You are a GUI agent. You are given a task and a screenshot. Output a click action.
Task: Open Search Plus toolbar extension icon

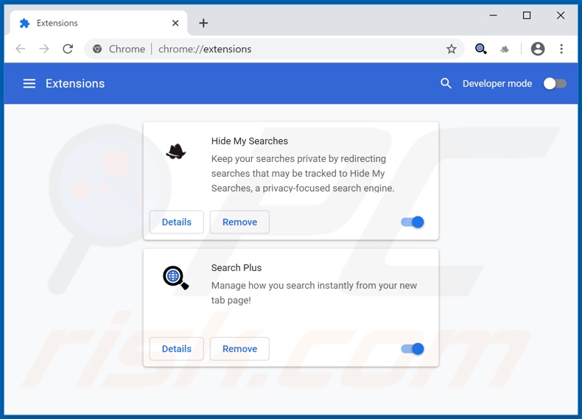(480, 49)
